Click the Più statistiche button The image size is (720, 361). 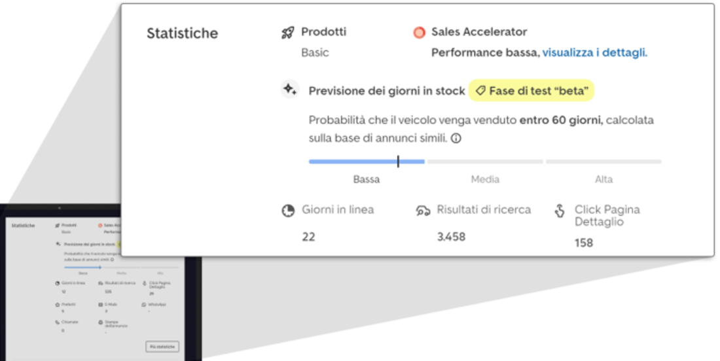coord(162,347)
